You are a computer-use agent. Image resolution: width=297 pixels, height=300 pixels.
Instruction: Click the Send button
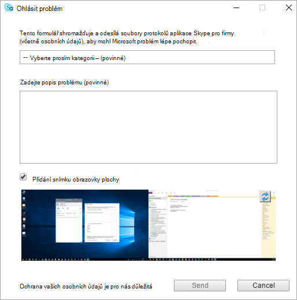(x=200, y=286)
